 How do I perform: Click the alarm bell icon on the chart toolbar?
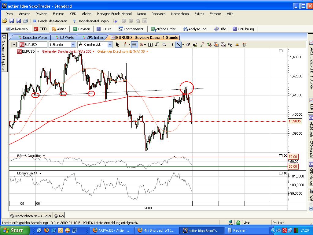point(237,45)
